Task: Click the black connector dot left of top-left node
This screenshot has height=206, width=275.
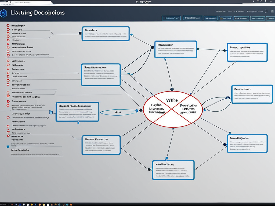Action: coord(80,33)
